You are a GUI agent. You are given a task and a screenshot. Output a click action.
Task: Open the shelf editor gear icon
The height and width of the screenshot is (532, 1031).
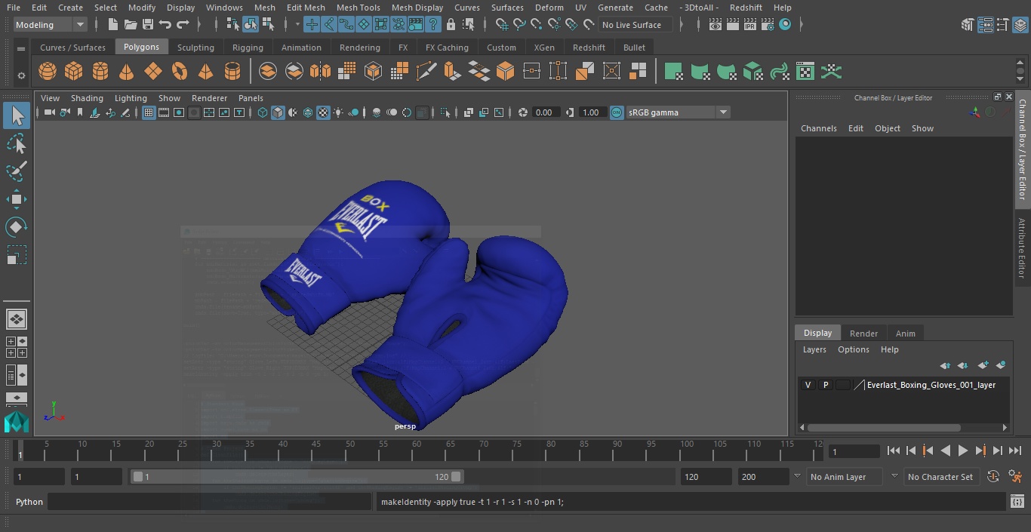21,75
